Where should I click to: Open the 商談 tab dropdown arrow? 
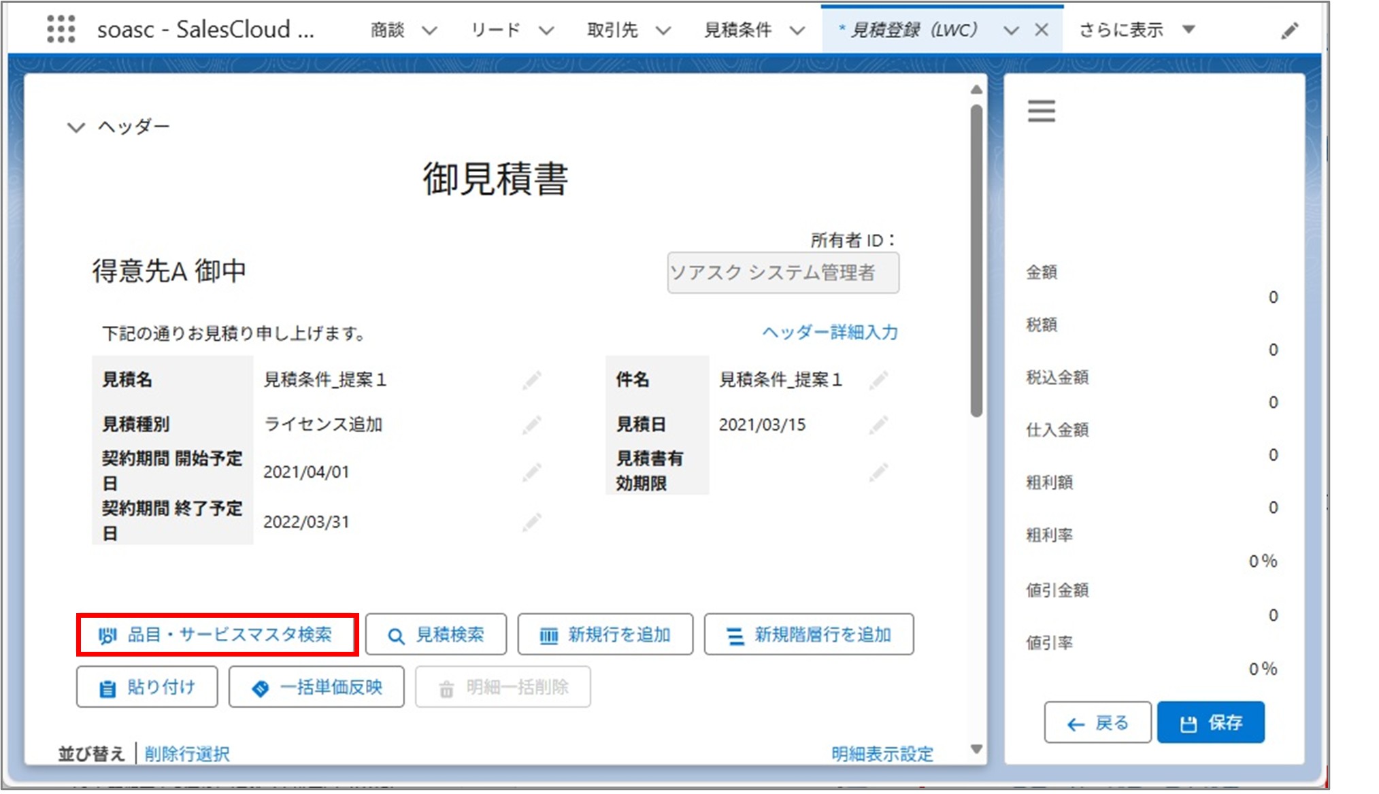point(429,30)
